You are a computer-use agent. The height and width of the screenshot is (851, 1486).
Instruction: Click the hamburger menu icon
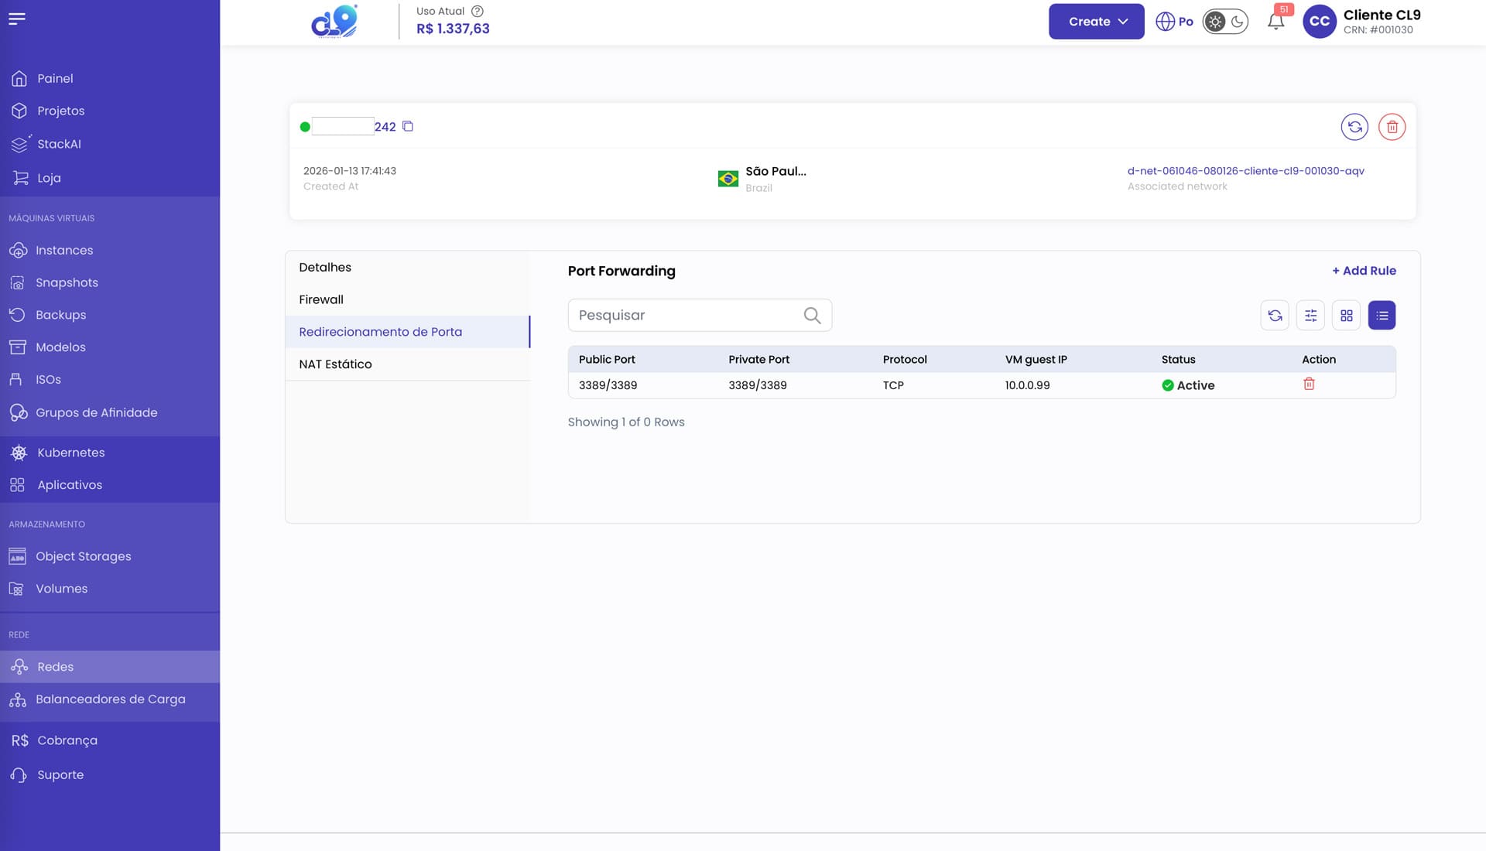[x=17, y=18]
